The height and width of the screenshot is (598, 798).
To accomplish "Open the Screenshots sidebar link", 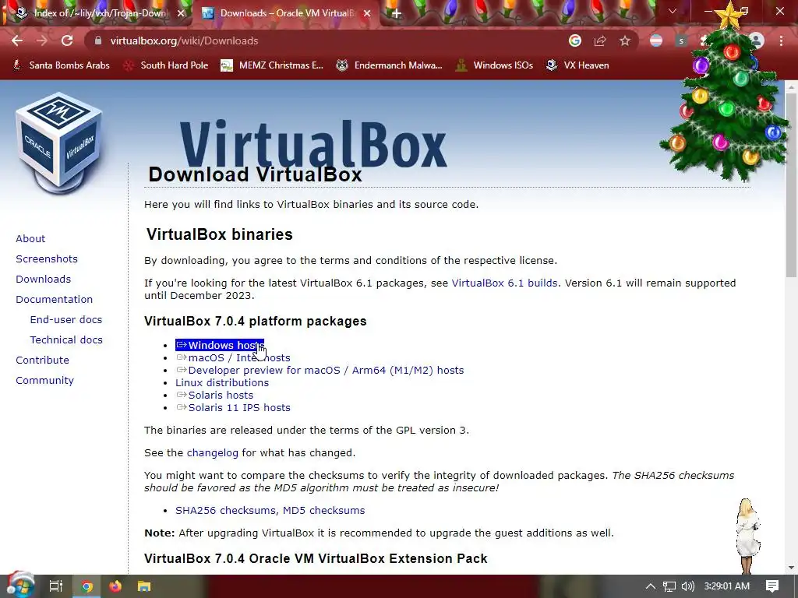I will (x=47, y=259).
